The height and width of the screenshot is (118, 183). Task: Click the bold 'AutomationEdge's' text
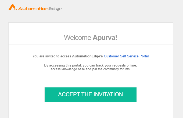tap(87, 56)
